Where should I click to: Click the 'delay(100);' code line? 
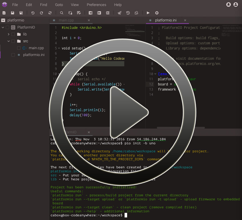pos(80,115)
